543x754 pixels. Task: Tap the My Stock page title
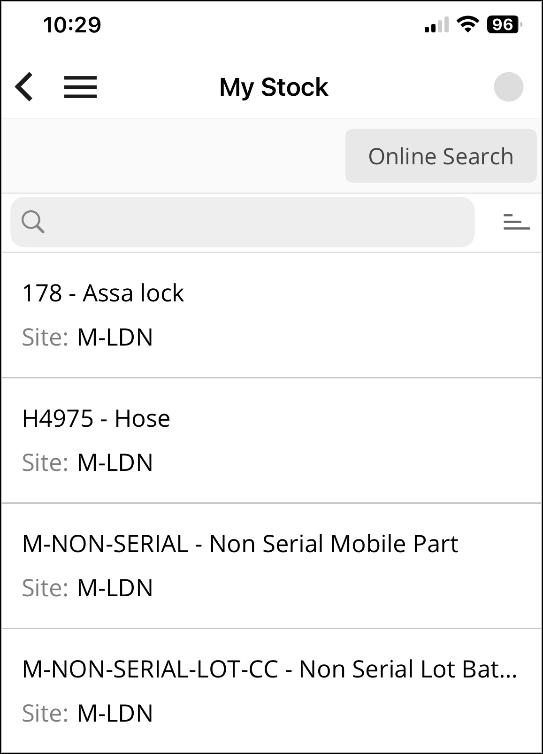[274, 87]
